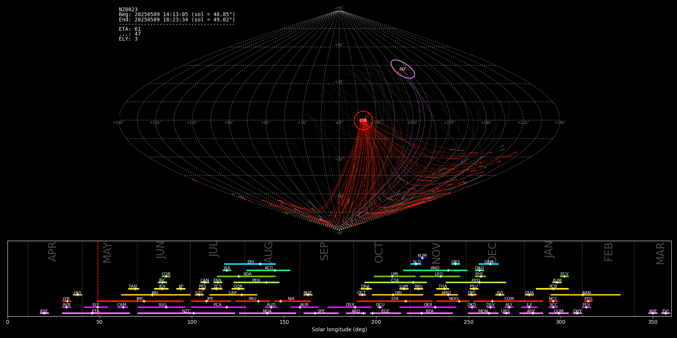The width and height of the screenshot is (677, 338).
Task: Click the SLD shower label
Action: 417,262
